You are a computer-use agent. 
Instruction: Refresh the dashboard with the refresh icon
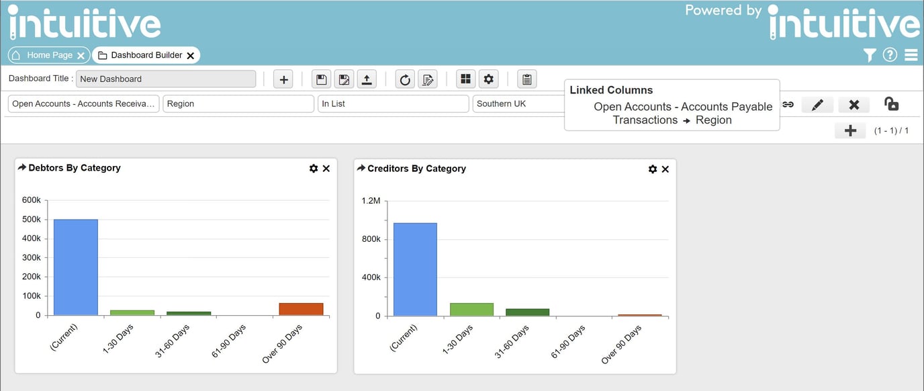(x=404, y=79)
